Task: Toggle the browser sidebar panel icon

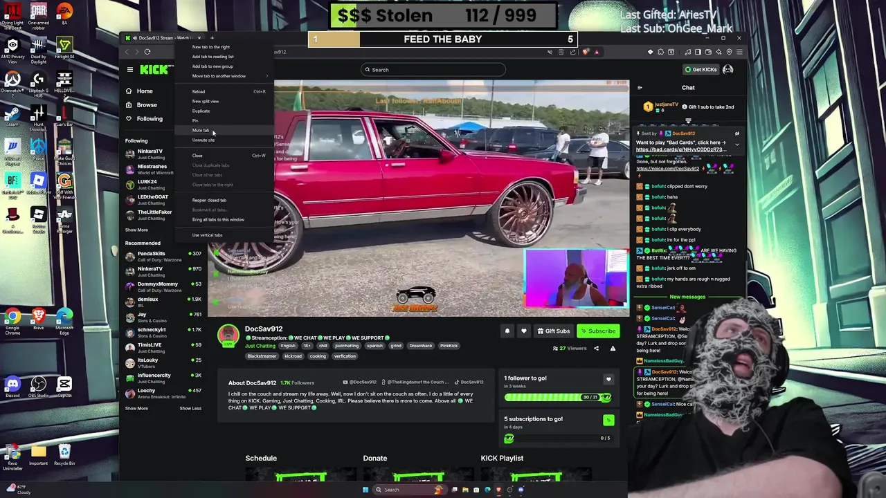Action: [698, 52]
